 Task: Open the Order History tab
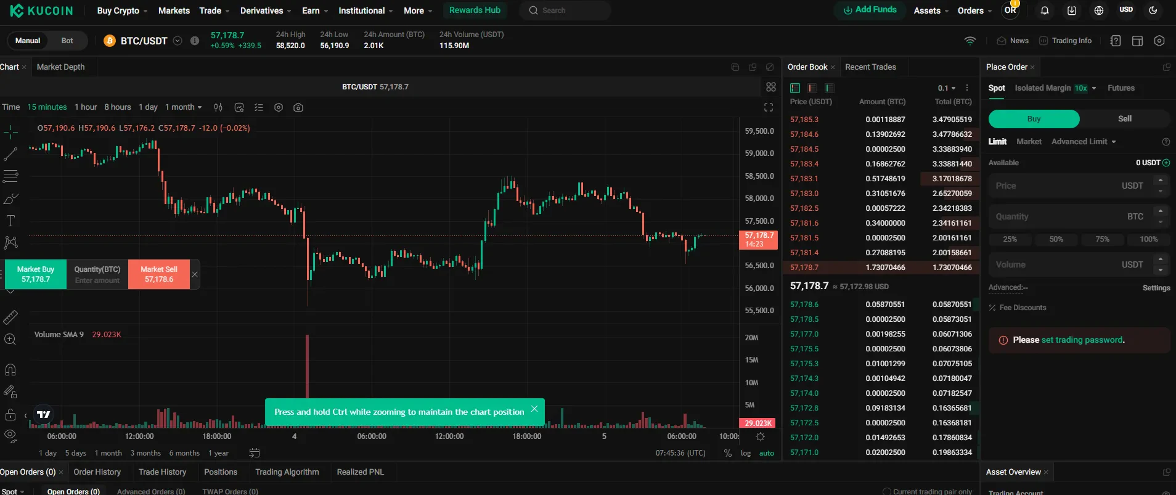[x=97, y=472]
